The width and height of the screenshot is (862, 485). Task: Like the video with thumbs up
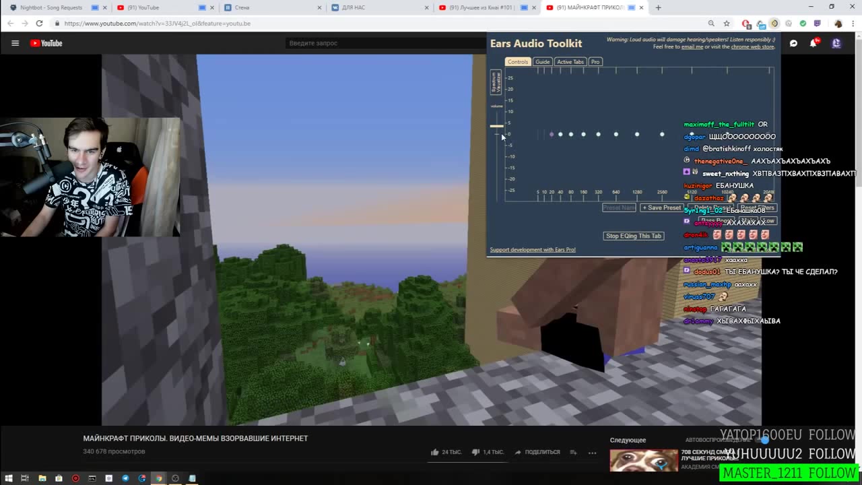[435, 452]
